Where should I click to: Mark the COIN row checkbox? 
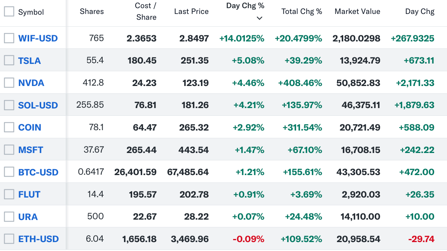(9, 127)
